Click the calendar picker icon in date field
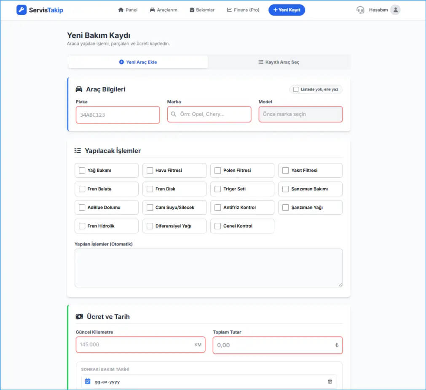This screenshot has width=426, height=390. [x=330, y=382]
